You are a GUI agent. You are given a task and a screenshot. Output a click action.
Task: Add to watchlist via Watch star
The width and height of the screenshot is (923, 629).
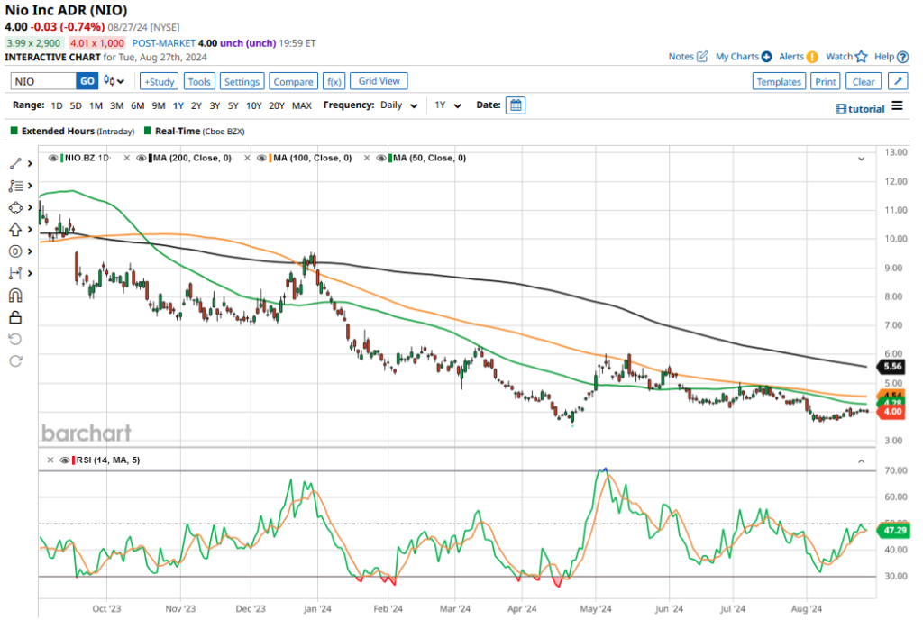pyautogui.click(x=861, y=57)
